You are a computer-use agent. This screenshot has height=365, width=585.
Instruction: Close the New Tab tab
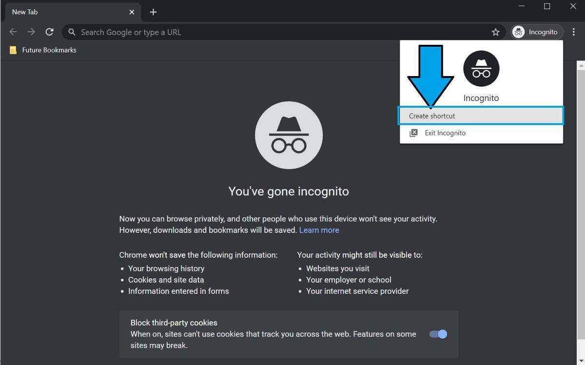point(132,12)
